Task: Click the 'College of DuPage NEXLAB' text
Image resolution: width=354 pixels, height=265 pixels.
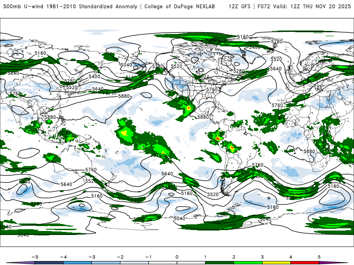Action: point(180,6)
